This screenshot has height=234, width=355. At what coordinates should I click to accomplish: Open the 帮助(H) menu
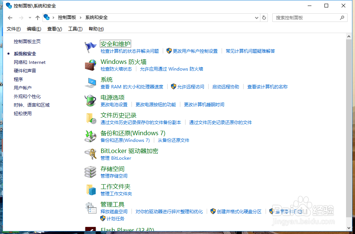96,29
